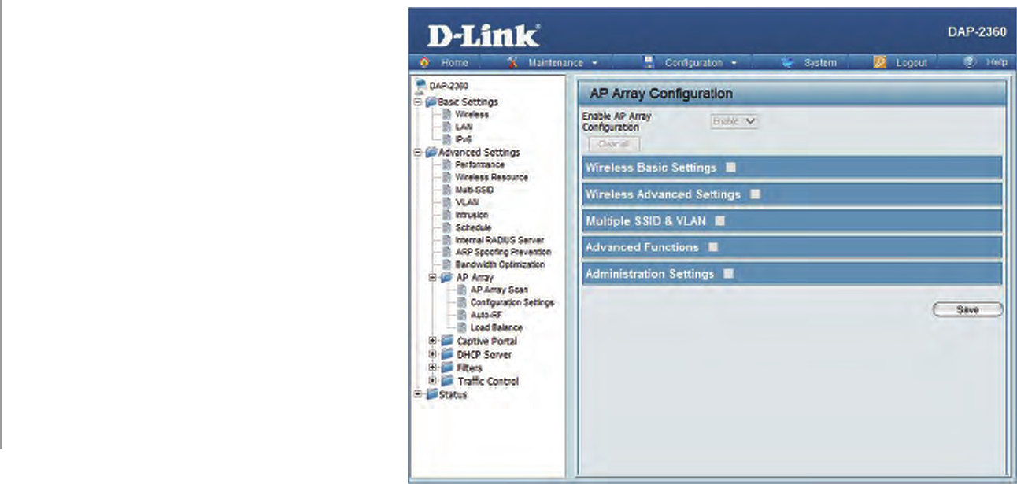Click the Logout icon
Image resolution: width=1017 pixels, height=484 pixels.
(x=880, y=62)
